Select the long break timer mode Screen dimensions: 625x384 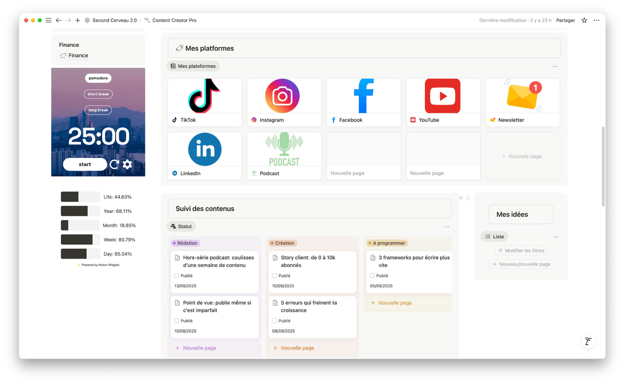click(x=98, y=110)
